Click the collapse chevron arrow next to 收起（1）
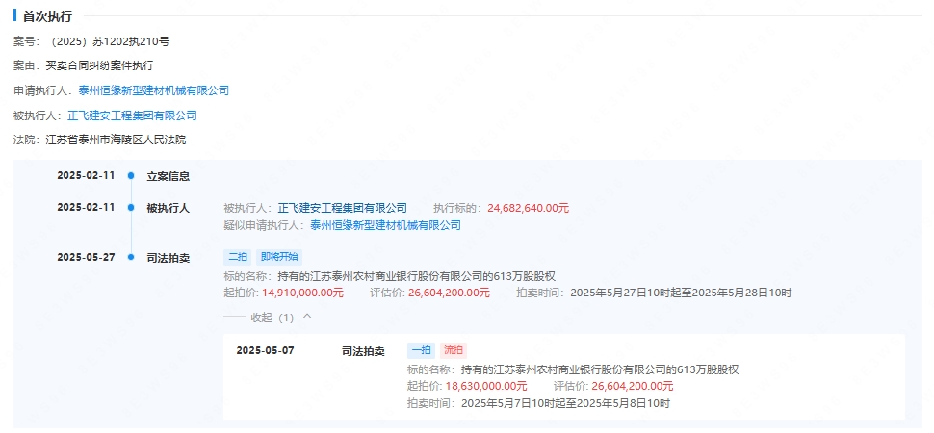This screenshot has width=934, height=433. [x=307, y=317]
